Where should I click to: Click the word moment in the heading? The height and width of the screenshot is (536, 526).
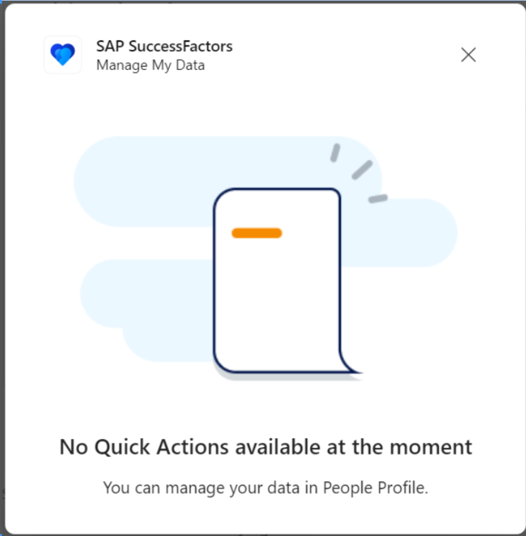click(431, 447)
